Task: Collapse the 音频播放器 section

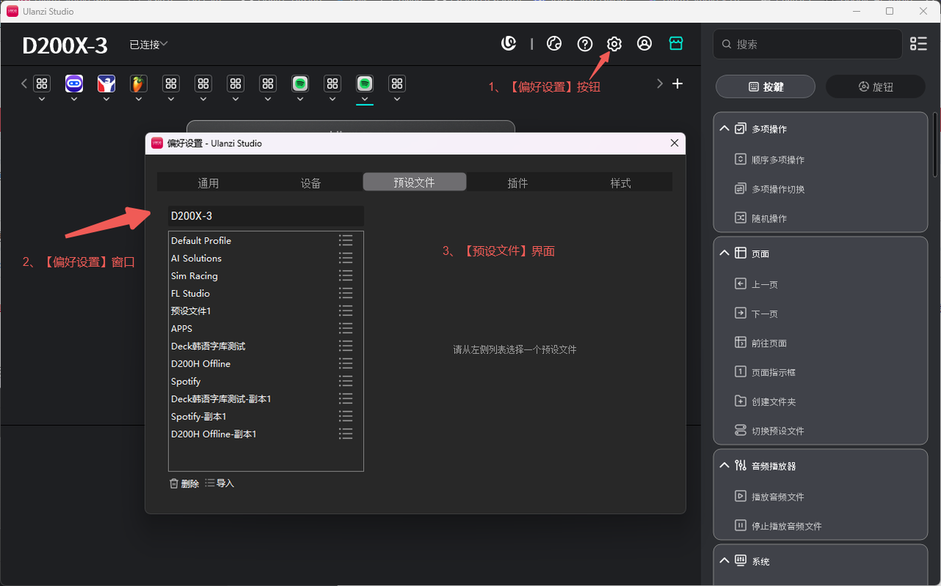Action: point(725,466)
